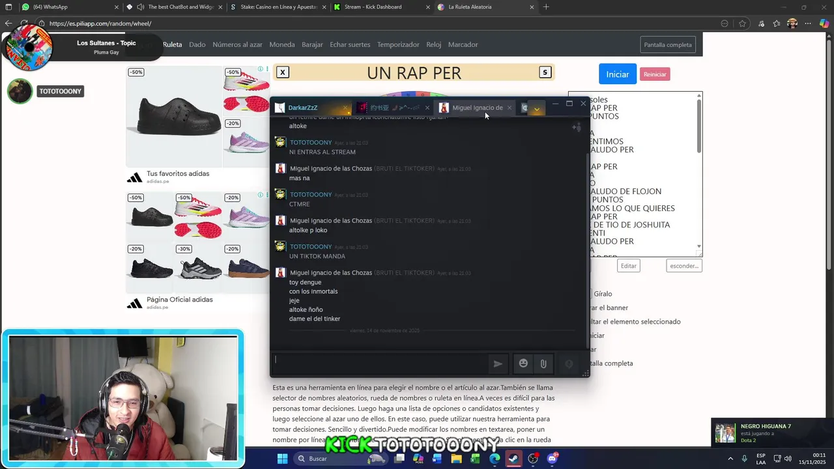Close the DarkarZzZ chat tab
Viewport: 834px width, 469px height.
pos(345,107)
